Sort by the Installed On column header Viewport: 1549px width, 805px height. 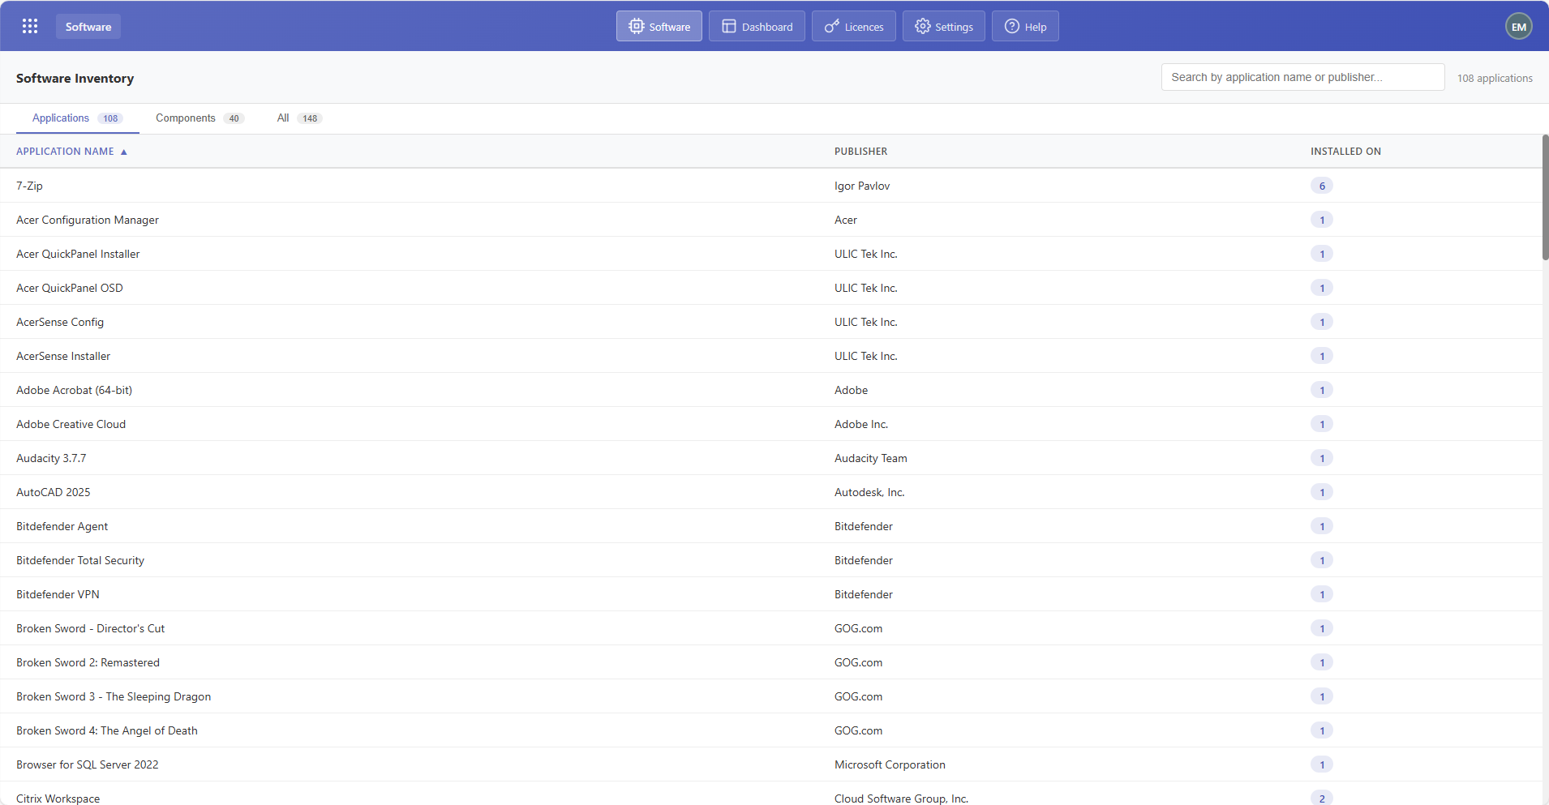(x=1345, y=152)
